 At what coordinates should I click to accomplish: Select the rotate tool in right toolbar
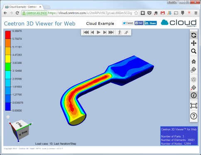pyautogui.click(x=194, y=35)
